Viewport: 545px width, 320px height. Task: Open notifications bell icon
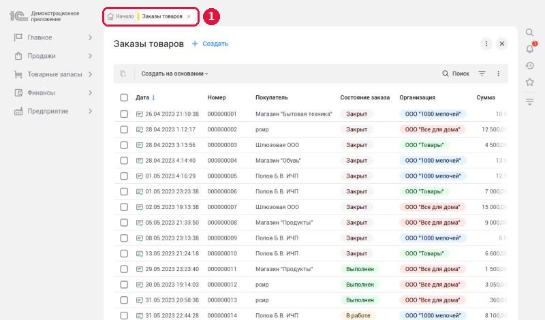530,48
